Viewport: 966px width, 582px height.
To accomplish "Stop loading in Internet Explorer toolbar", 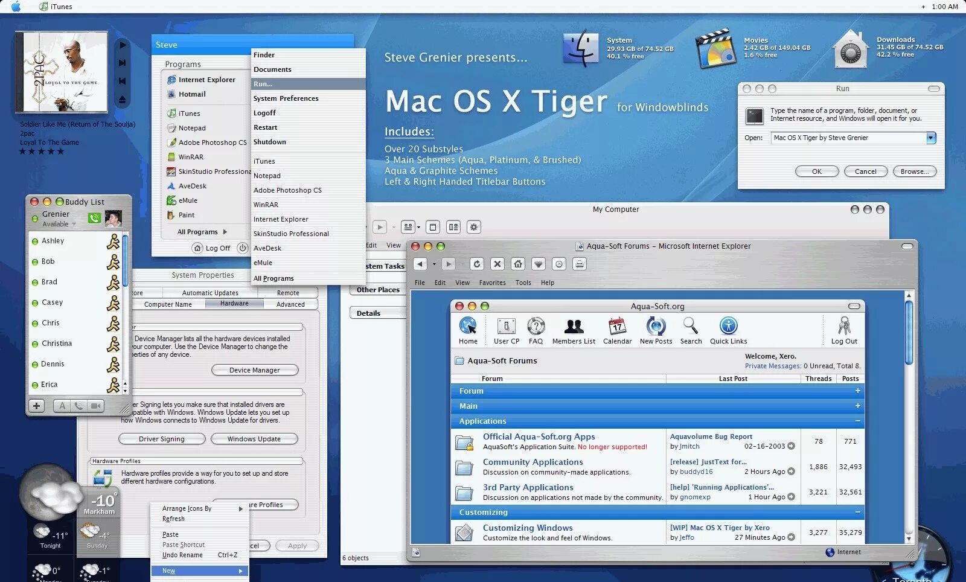I will click(x=497, y=264).
